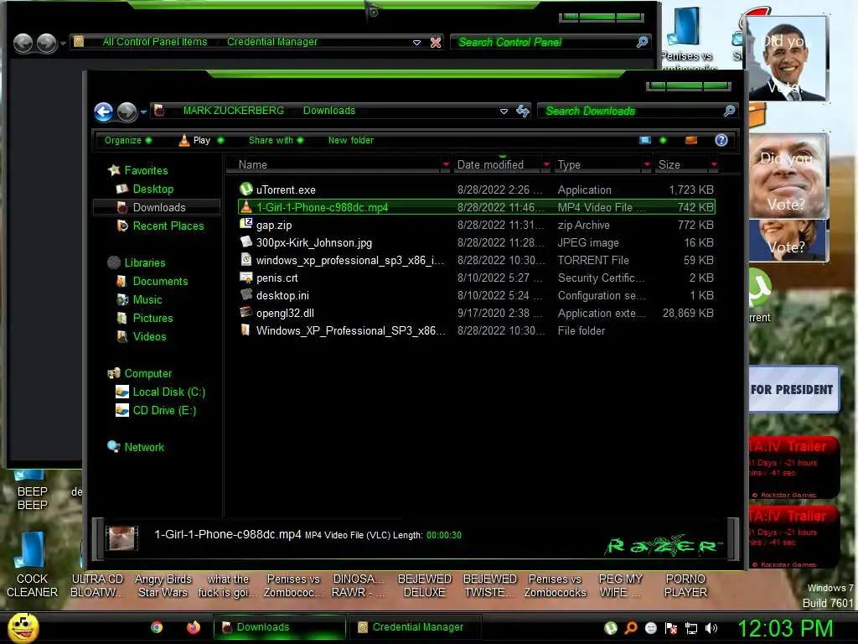Open uTorrent tray icon
Screen dimensions: 858x644
pos(611,628)
